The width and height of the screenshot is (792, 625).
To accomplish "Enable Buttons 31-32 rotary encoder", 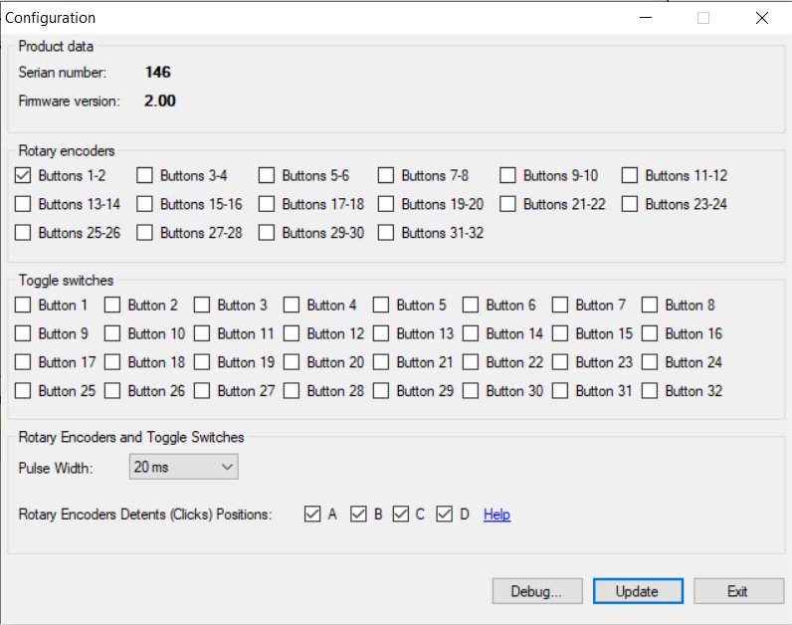I will pyautogui.click(x=386, y=233).
